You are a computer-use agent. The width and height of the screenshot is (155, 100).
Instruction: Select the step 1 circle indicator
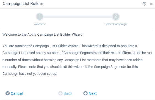[40, 16]
